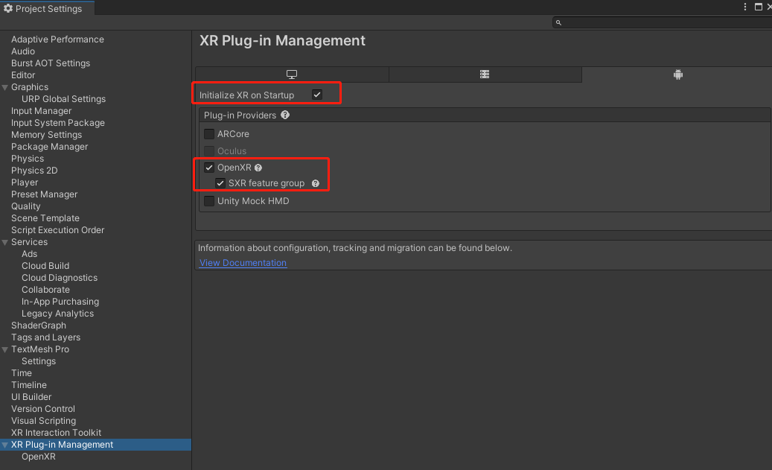Select OpenXR under XR Plug-in Management
The height and width of the screenshot is (470, 772).
[x=39, y=457]
